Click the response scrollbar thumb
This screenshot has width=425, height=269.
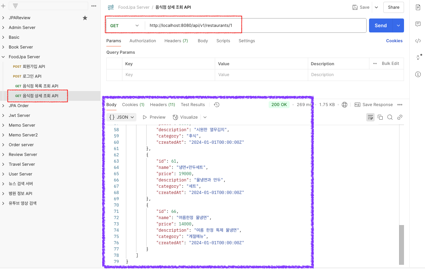pos(402,245)
